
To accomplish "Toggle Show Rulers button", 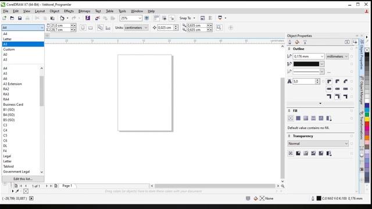I will [x=156, y=18].
